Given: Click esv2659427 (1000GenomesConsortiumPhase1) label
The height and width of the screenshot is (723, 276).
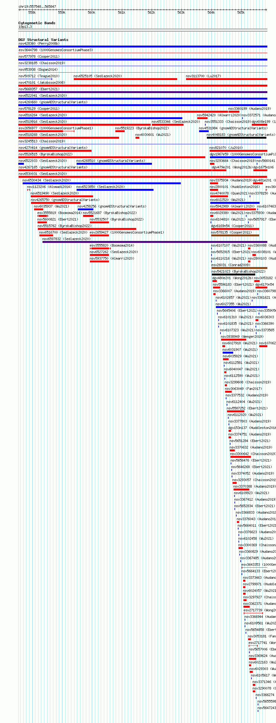Looking at the screenshot, I should (127, 233).
